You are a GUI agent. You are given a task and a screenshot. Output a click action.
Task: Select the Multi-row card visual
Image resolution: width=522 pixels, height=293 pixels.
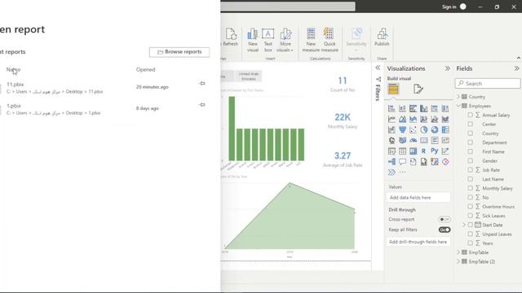coord(435,140)
